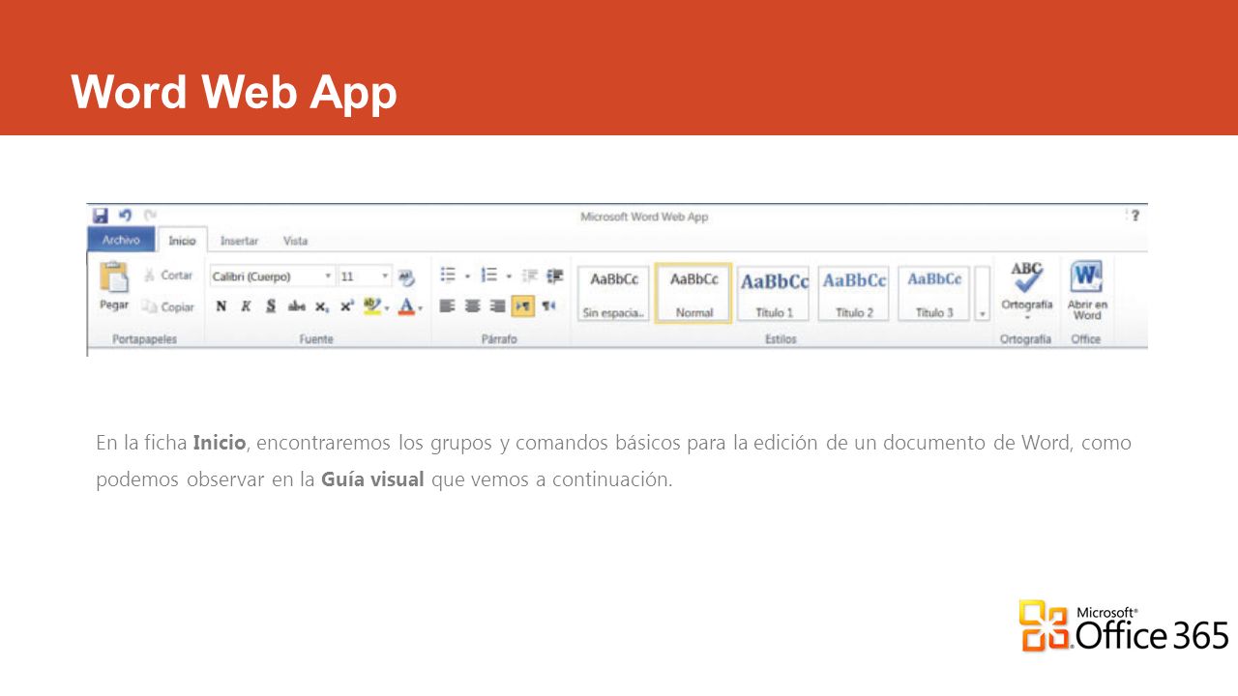This screenshot has height=696, width=1238.
Task: Open the Ortografía dropdown arrow
Action: [1026, 316]
